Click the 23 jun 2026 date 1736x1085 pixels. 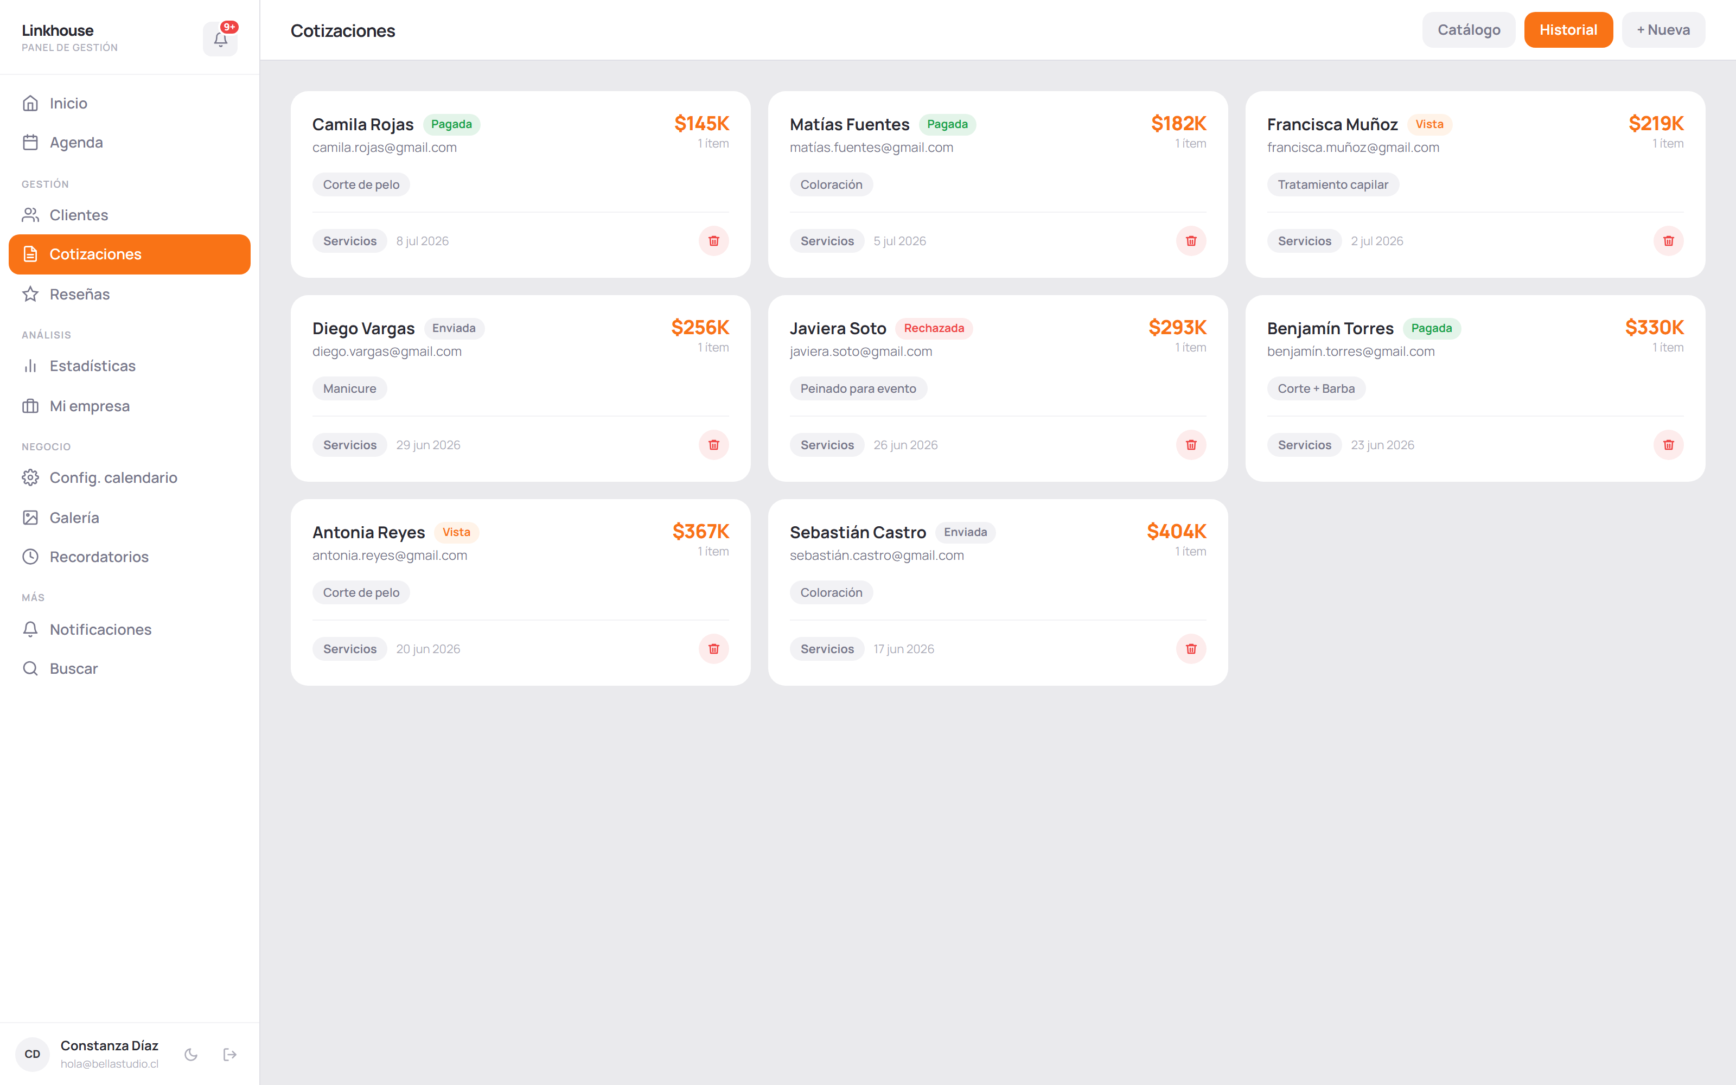[x=1382, y=445]
